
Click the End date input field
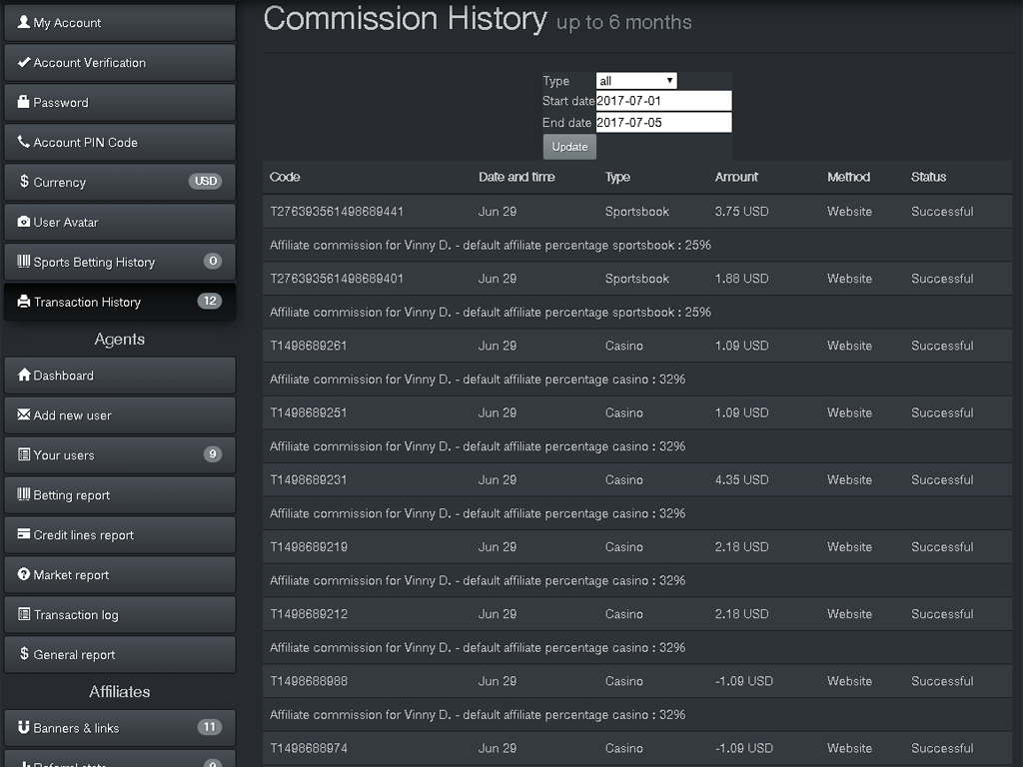663,123
